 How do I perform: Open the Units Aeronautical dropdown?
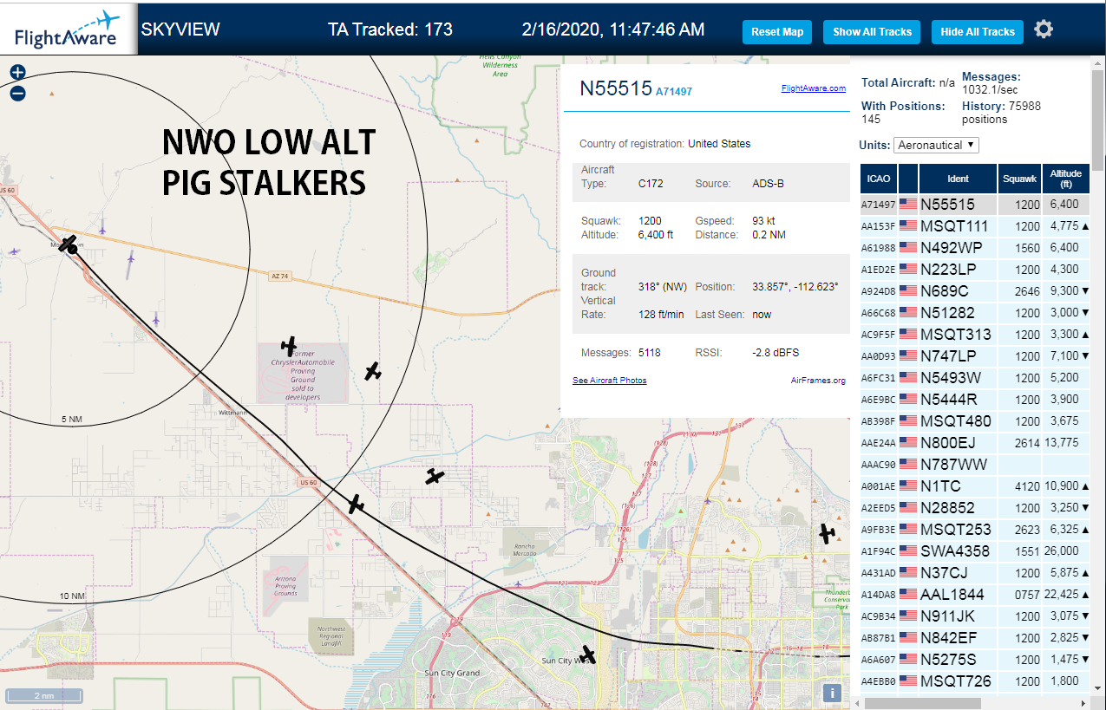pyautogui.click(x=937, y=145)
